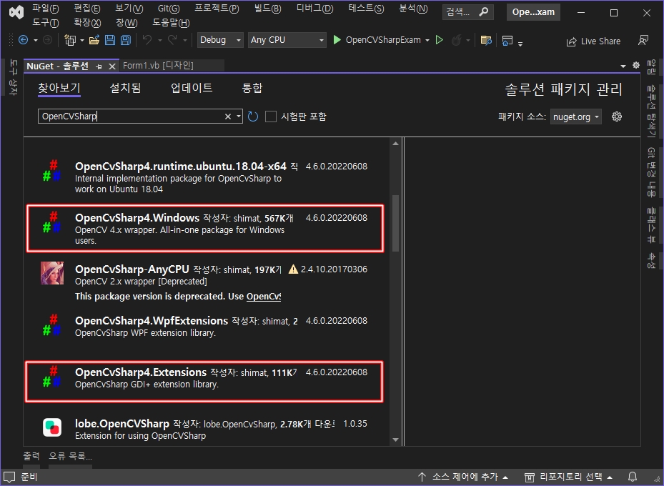Switch to the 통합 tab
The width and height of the screenshot is (664, 486).
pyautogui.click(x=252, y=88)
